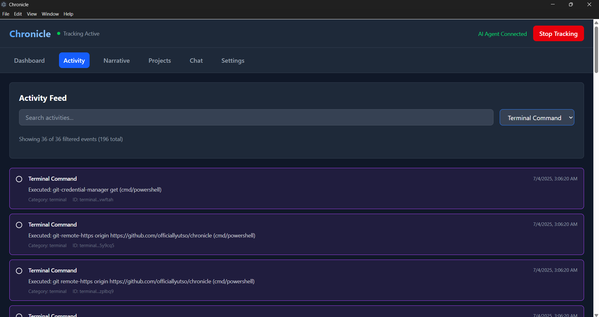Open the View menu
This screenshot has height=317, width=599.
tap(32, 14)
